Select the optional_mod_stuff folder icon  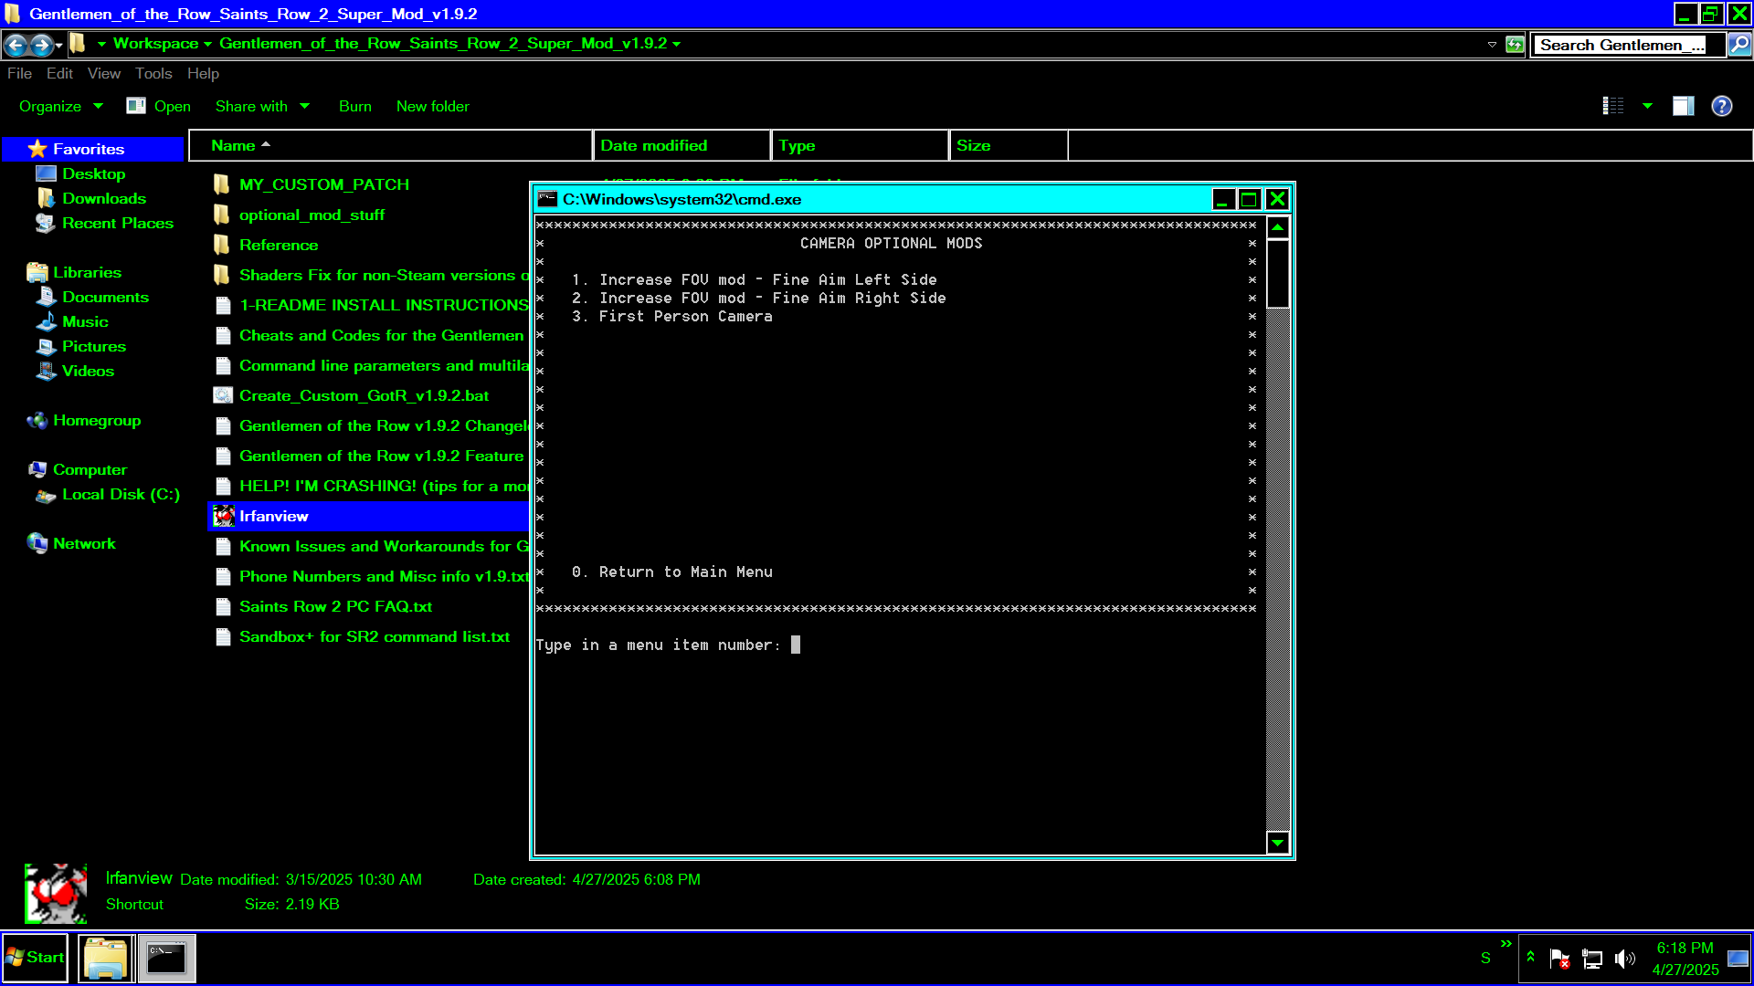[222, 215]
